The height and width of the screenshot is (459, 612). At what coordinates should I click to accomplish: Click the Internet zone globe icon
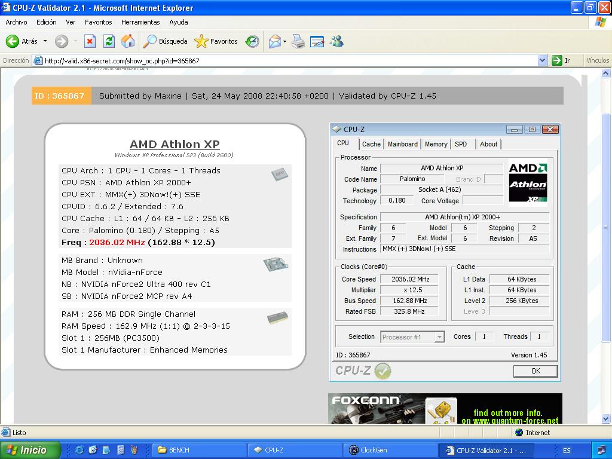[x=519, y=433]
